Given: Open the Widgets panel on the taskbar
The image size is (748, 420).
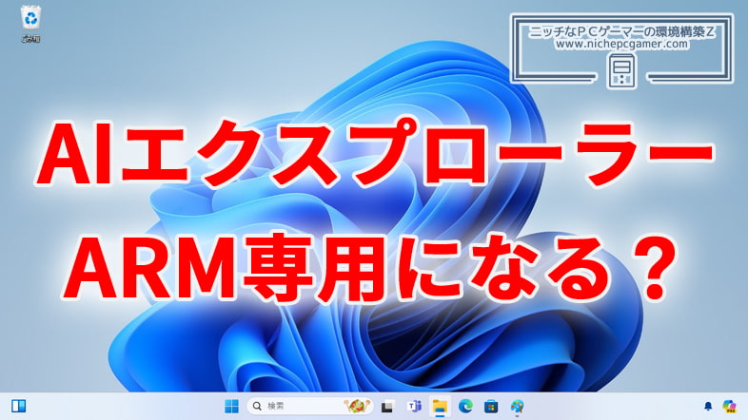Looking at the screenshot, I should coord(19,406).
